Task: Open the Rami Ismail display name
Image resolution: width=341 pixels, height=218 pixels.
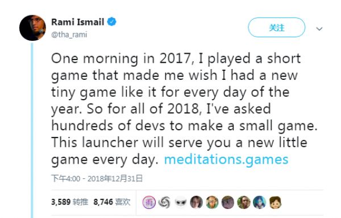Action: [78, 22]
